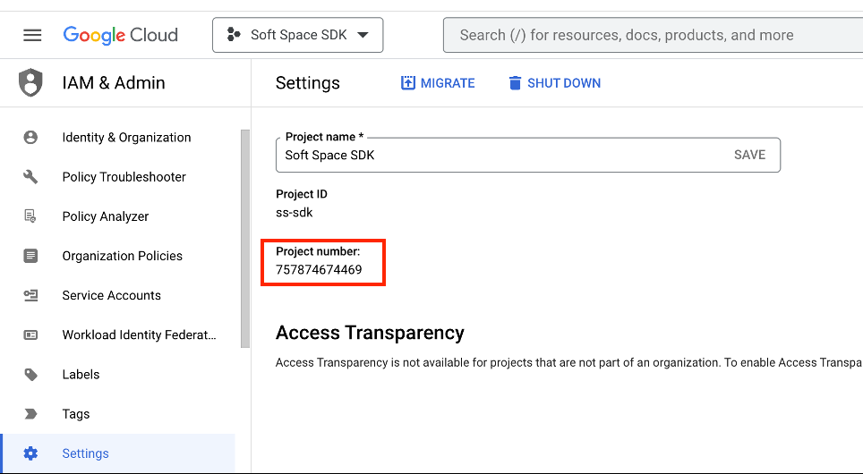The width and height of the screenshot is (863, 474).
Task: Click the SHUT DOWN trash icon
Action: [515, 83]
